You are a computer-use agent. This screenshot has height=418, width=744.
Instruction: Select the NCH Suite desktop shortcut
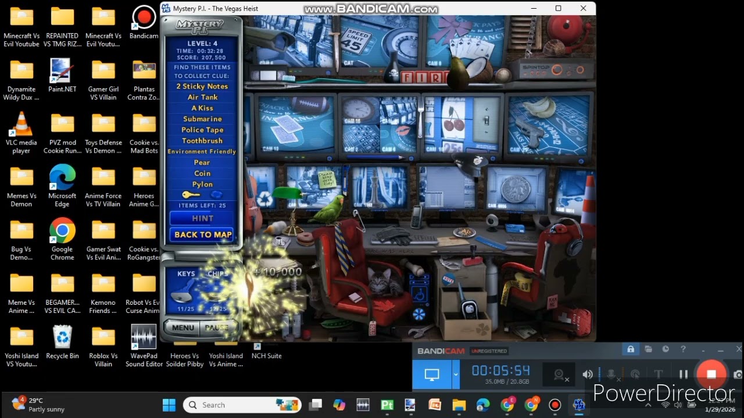pyautogui.click(x=266, y=350)
